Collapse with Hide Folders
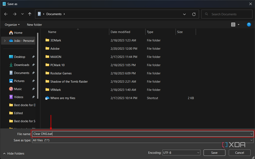 pyautogui.click(x=14, y=153)
